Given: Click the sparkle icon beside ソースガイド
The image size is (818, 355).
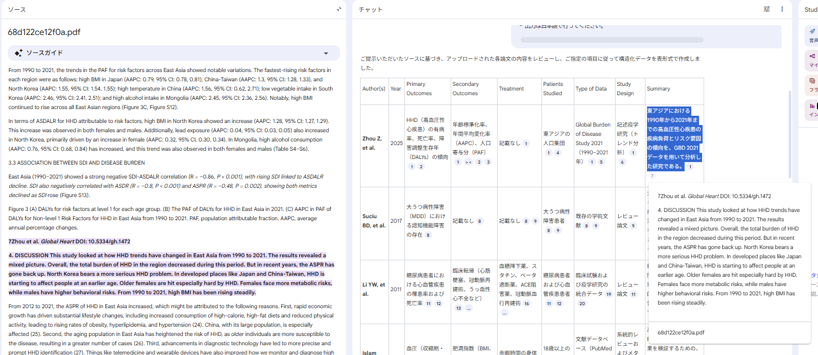Looking at the screenshot, I should coord(18,53).
